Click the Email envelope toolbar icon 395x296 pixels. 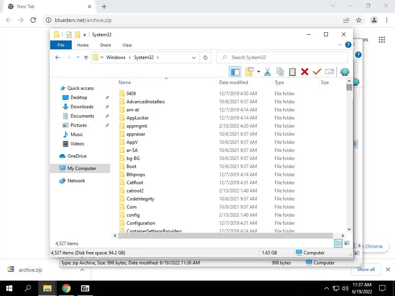click(x=329, y=72)
